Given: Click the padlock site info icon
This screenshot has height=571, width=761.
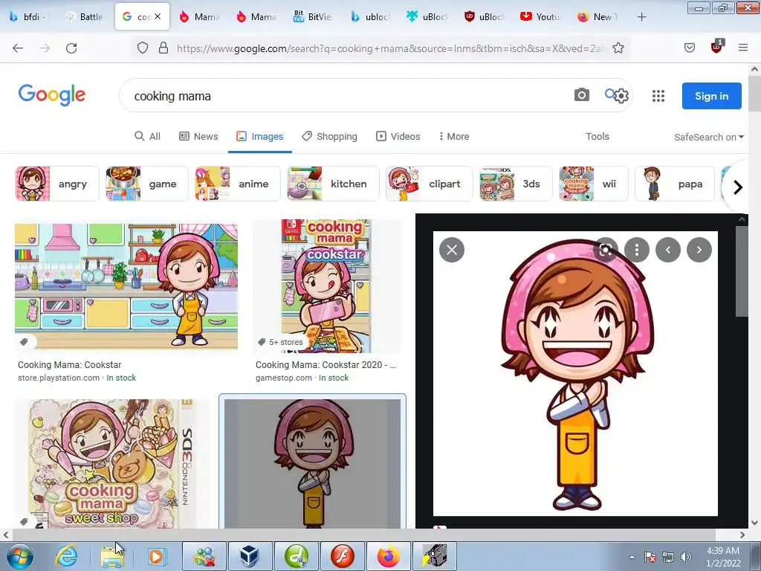Looking at the screenshot, I should [163, 48].
